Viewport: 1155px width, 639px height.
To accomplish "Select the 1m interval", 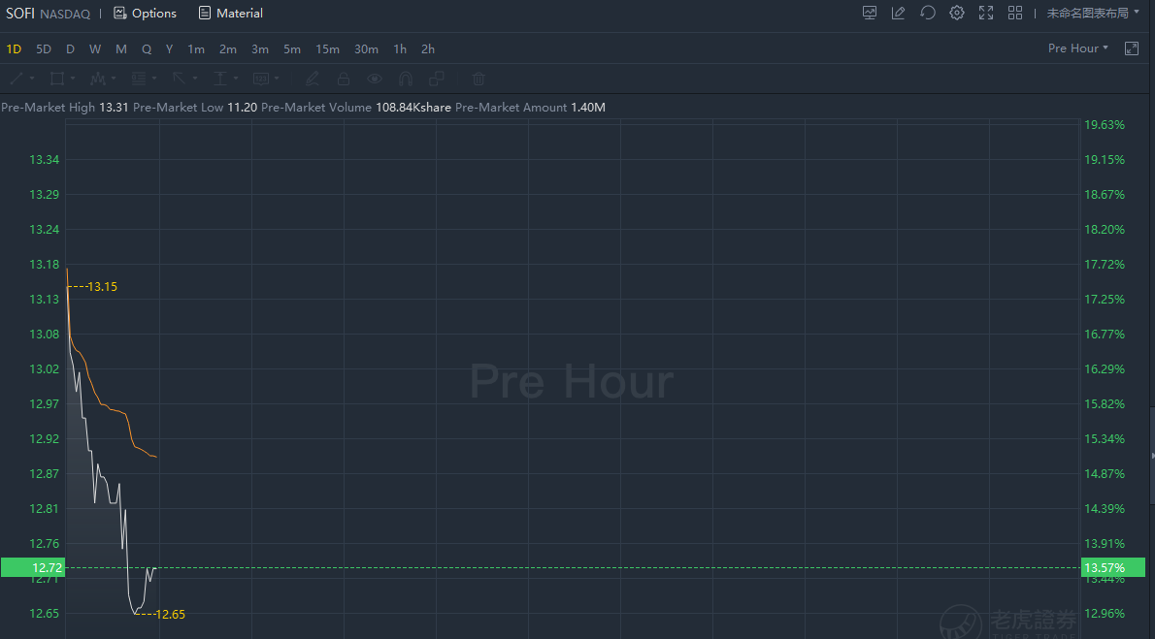I will tap(196, 49).
